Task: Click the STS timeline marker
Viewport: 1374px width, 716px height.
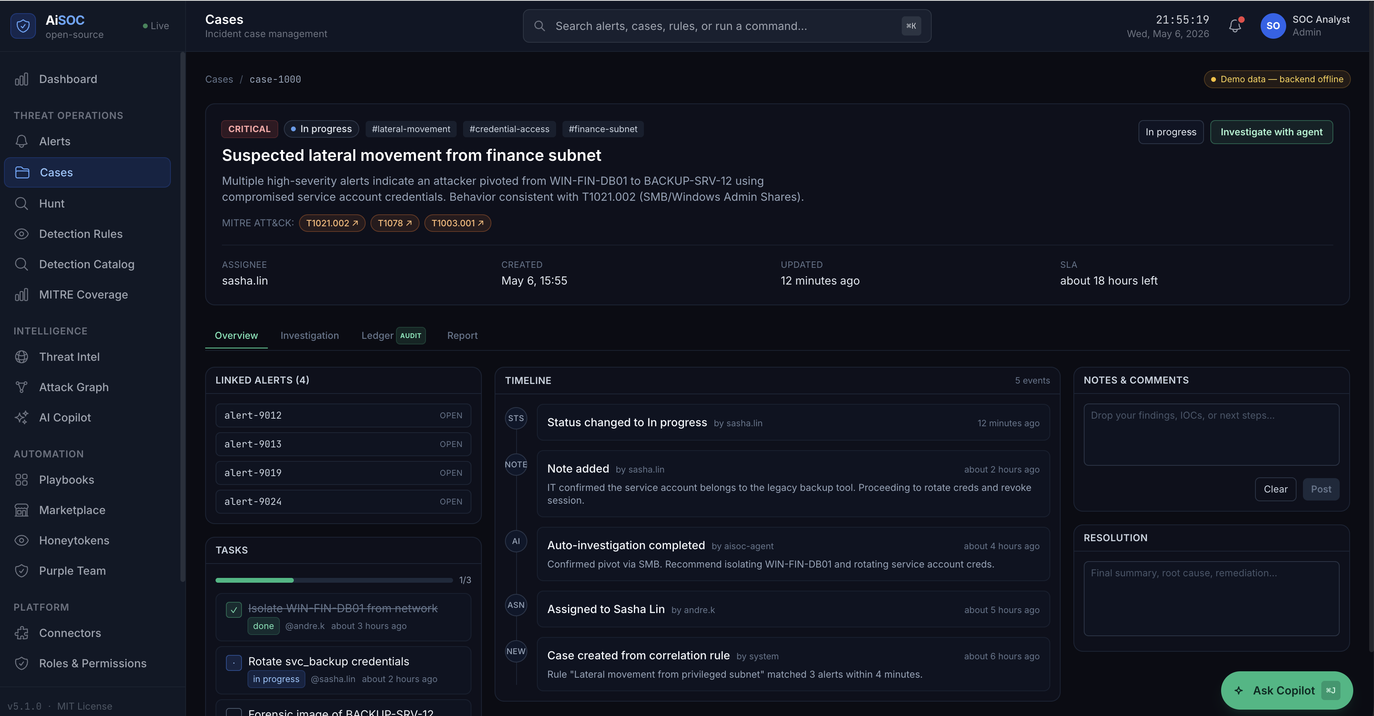Action: point(516,418)
